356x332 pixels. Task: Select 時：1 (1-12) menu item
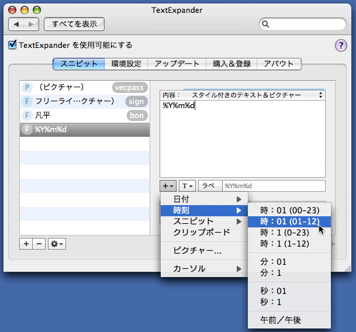(x=289, y=244)
